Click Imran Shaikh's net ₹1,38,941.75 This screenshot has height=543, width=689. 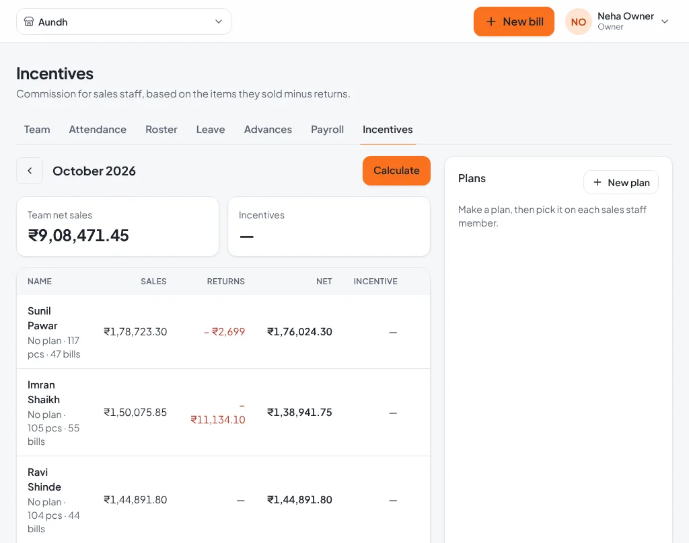point(299,413)
